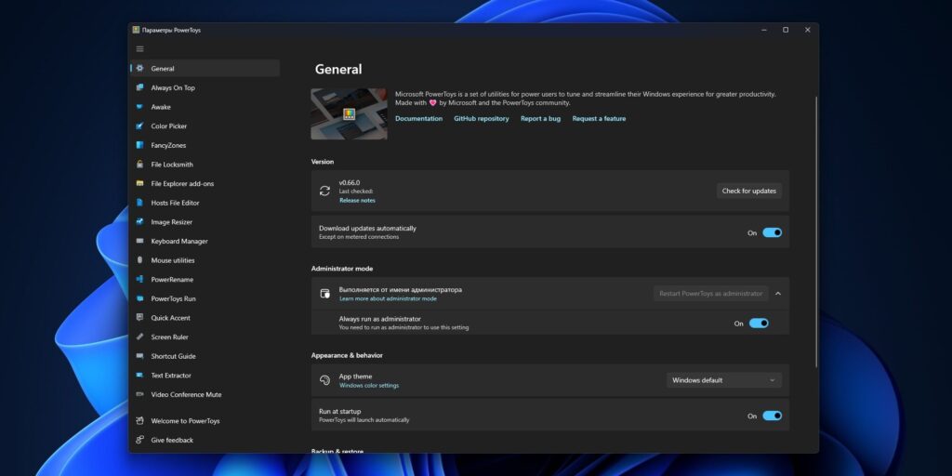This screenshot has width=952, height=476.
Task: Collapse the Administrator mode section chevron
Action: (x=778, y=294)
